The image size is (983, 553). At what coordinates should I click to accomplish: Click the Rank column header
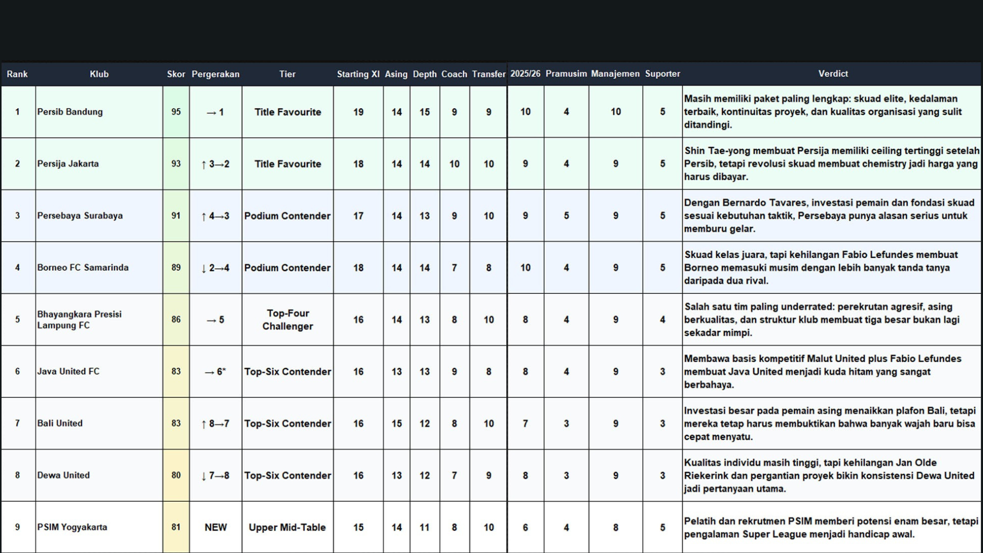[17, 74]
